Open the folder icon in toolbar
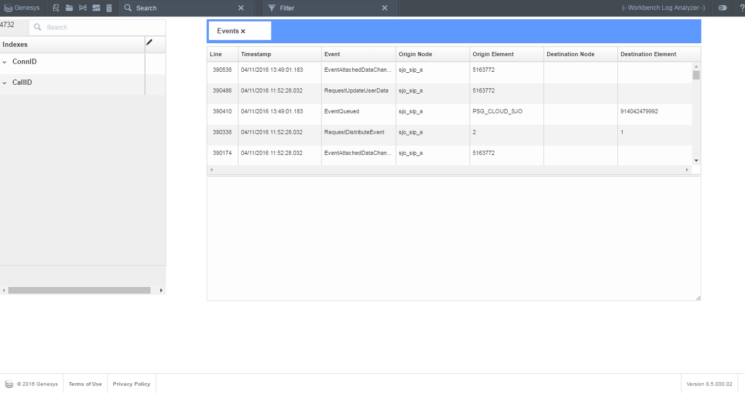Viewport: 745px width, 393px height. [69, 8]
